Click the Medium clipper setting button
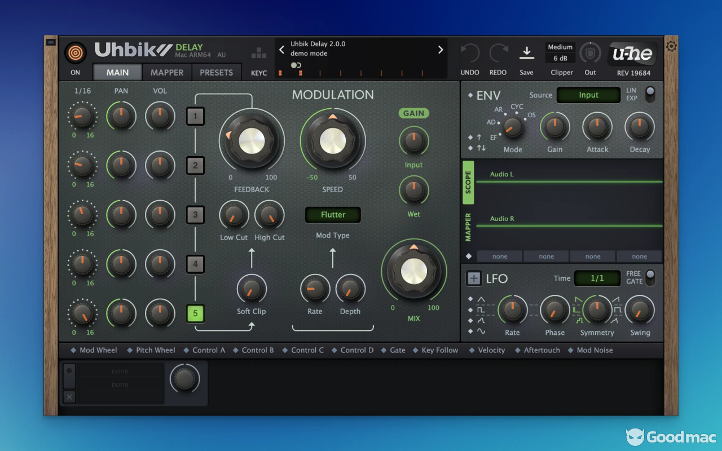Screen dimensions: 722x451 (560, 47)
